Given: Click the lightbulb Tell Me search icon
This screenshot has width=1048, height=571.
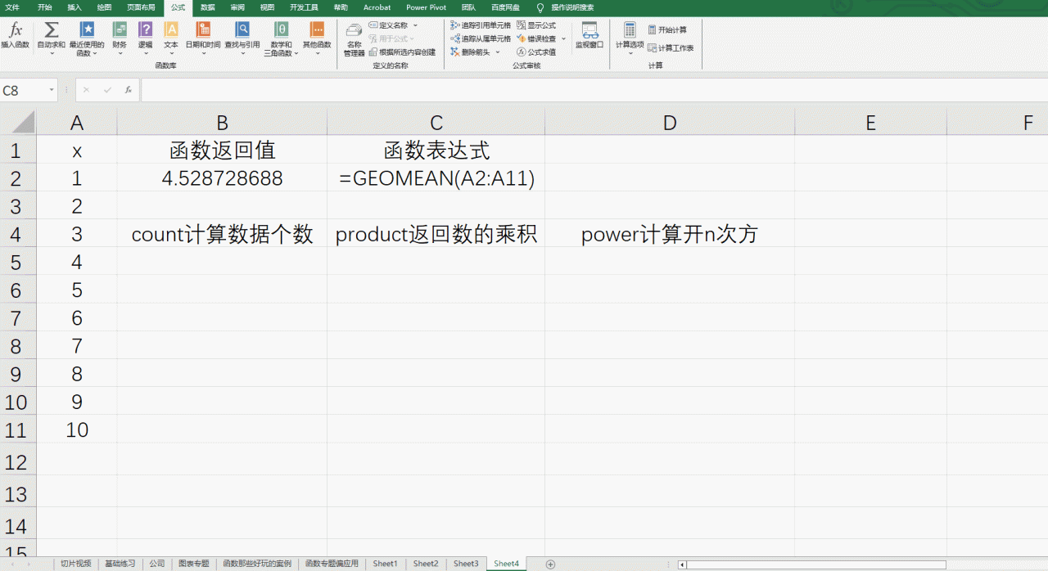Looking at the screenshot, I should click(x=540, y=7).
